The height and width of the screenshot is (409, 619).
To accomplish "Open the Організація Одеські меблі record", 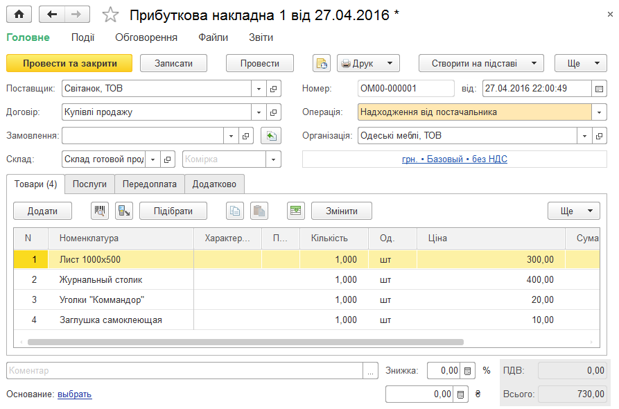I will pyautogui.click(x=600, y=136).
